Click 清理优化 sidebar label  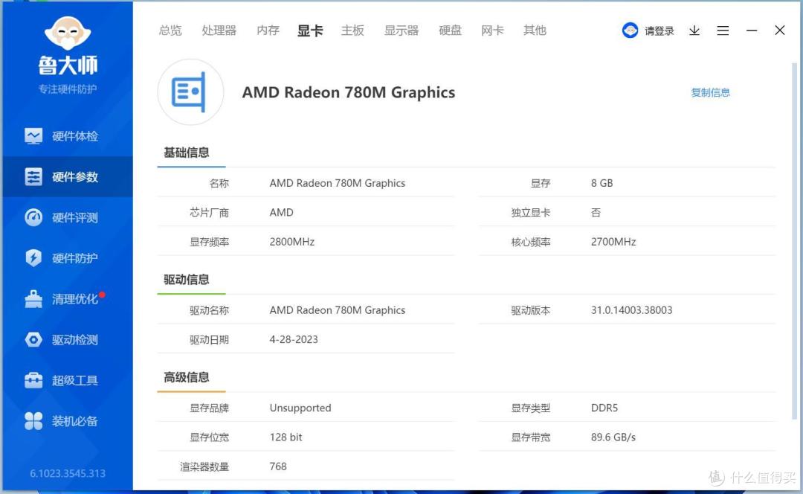(75, 299)
